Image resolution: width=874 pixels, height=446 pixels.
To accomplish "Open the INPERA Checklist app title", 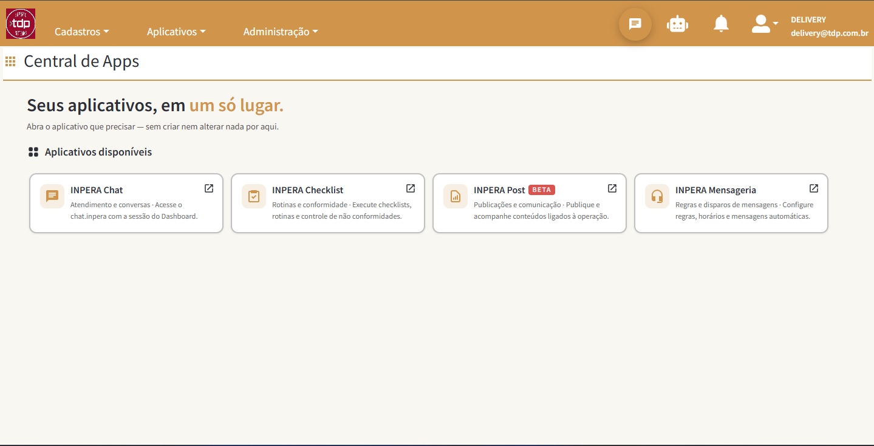I will 308,190.
